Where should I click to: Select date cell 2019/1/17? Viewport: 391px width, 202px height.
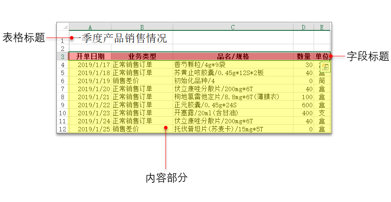[90, 64]
